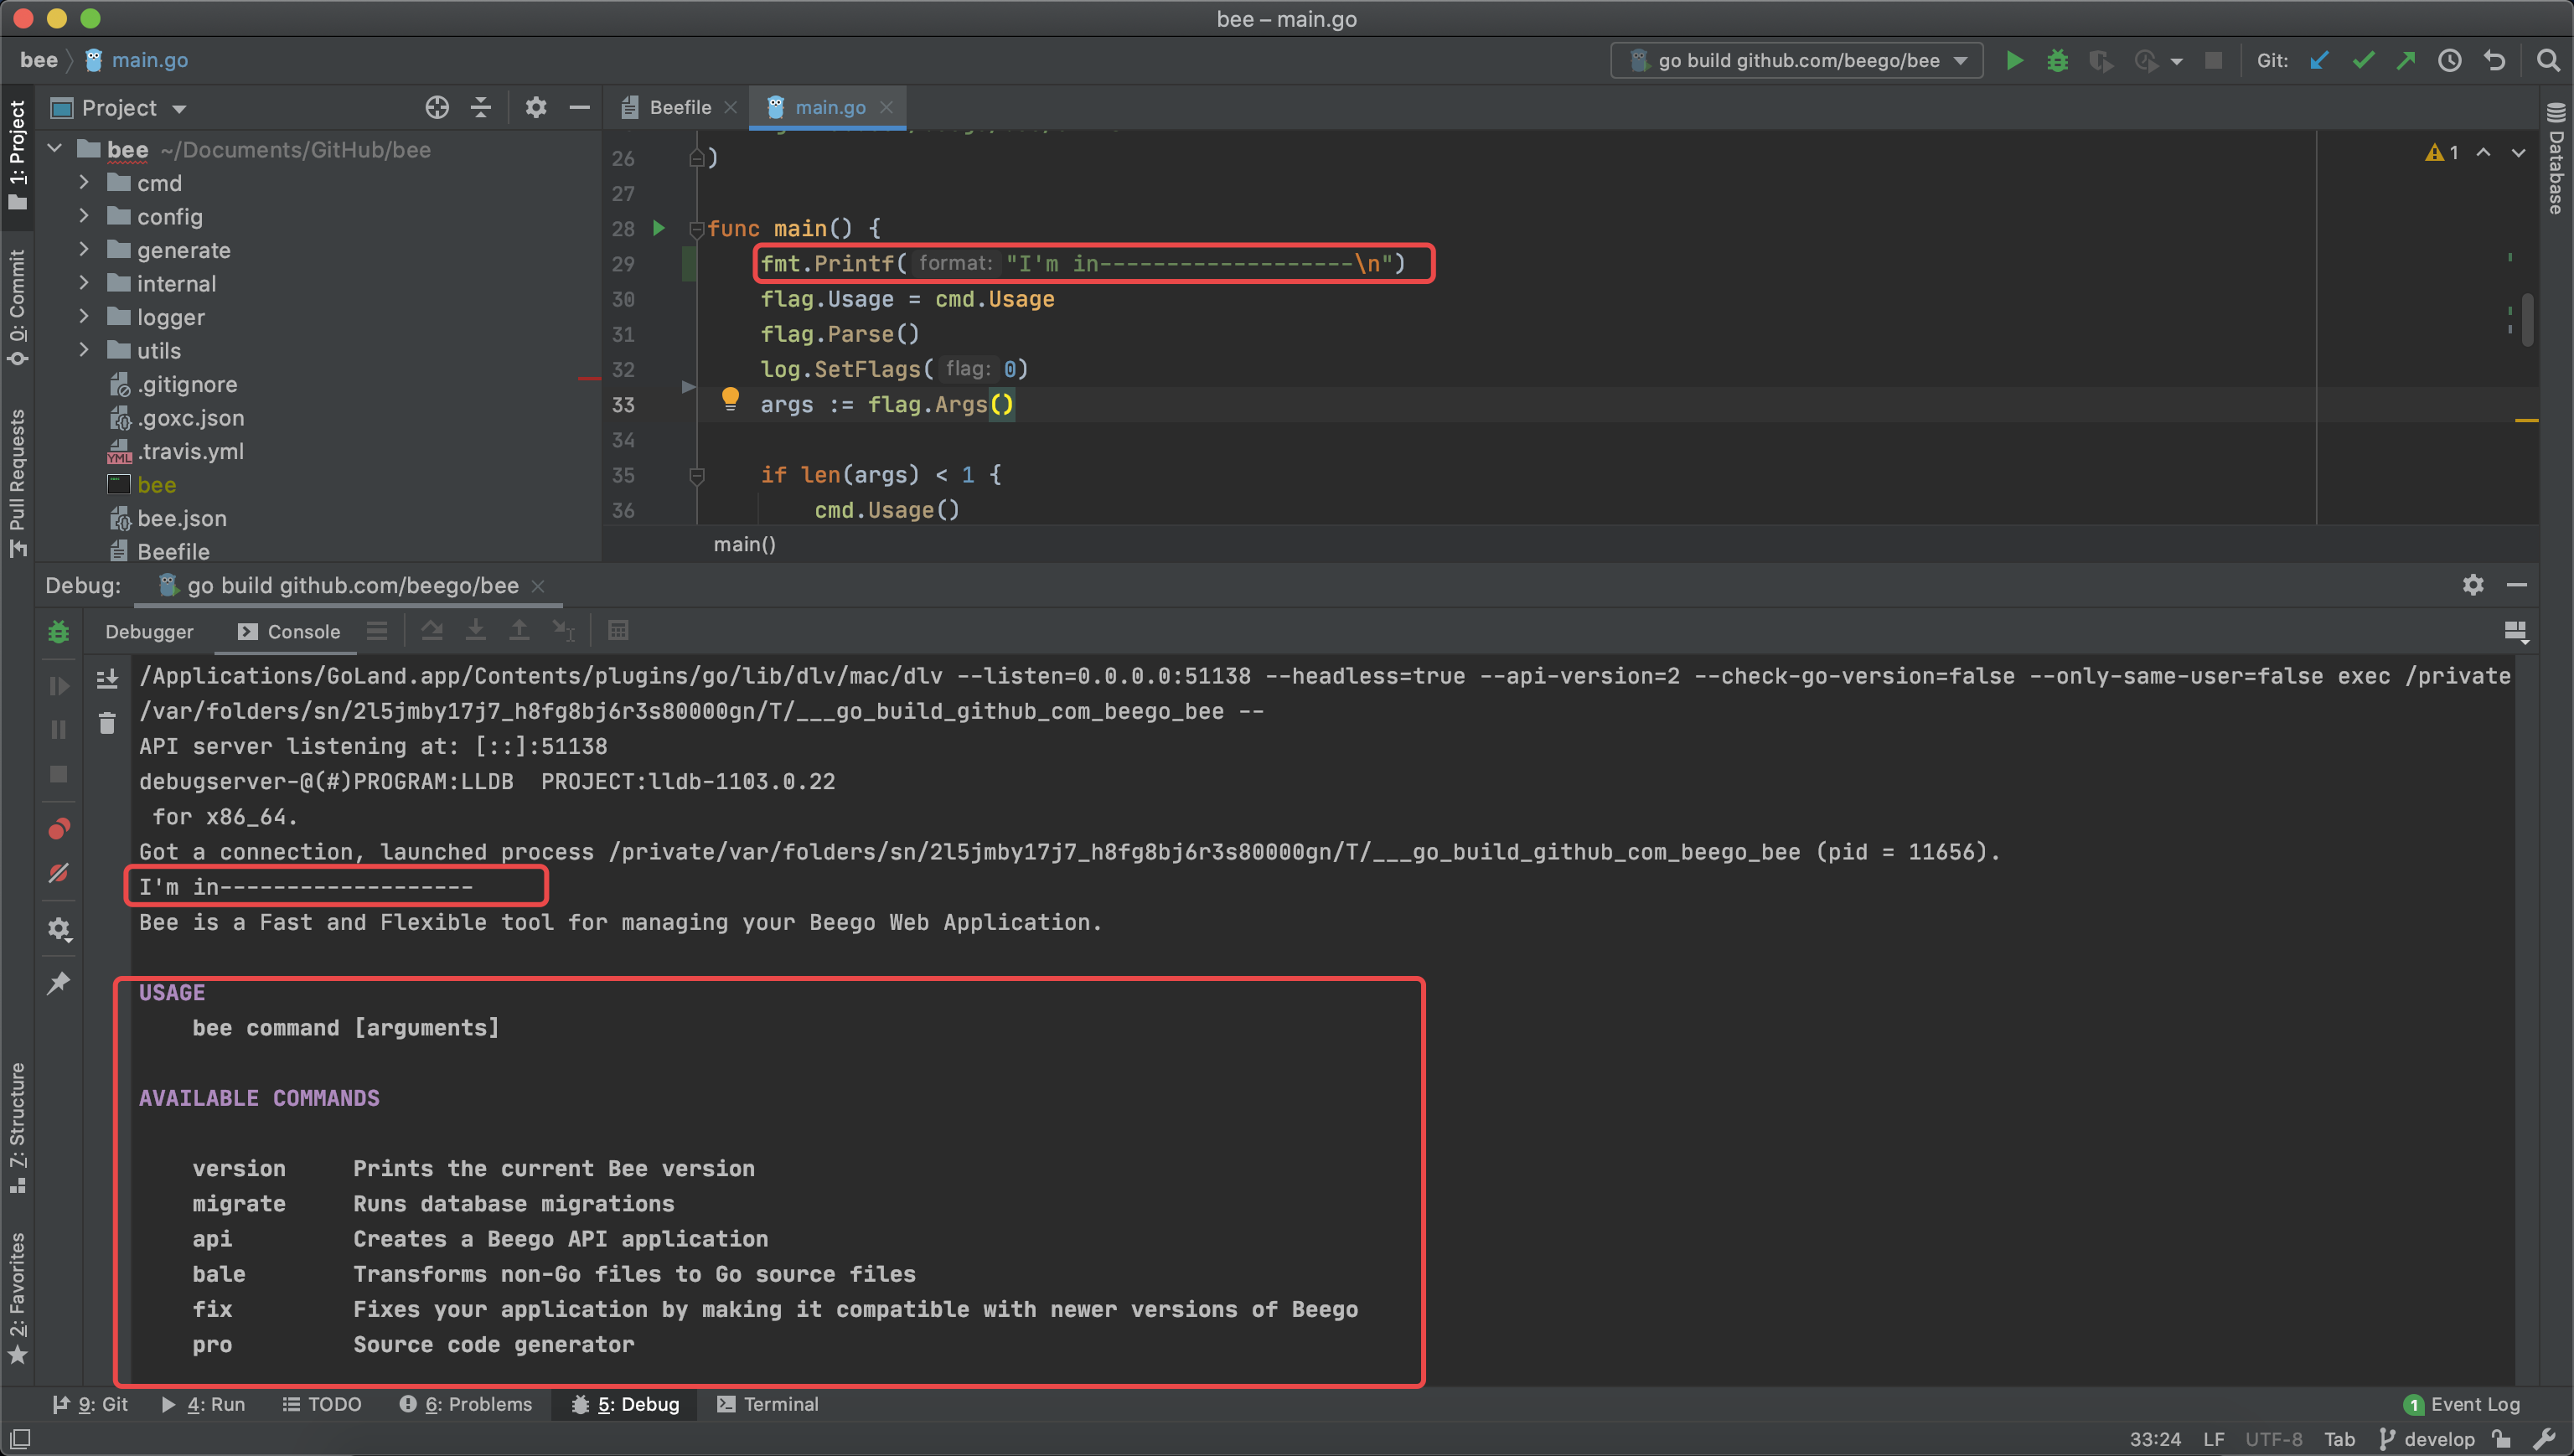Update project with the blue Git arrow

tap(2319, 60)
